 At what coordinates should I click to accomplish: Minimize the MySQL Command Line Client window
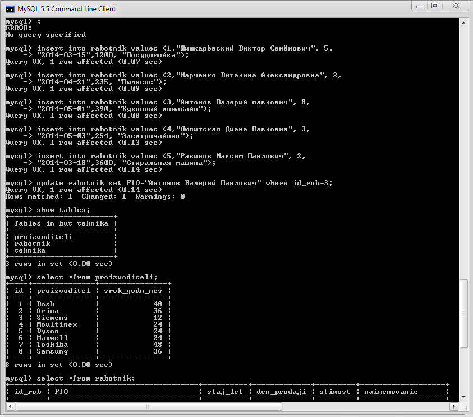pyautogui.click(x=420, y=6)
